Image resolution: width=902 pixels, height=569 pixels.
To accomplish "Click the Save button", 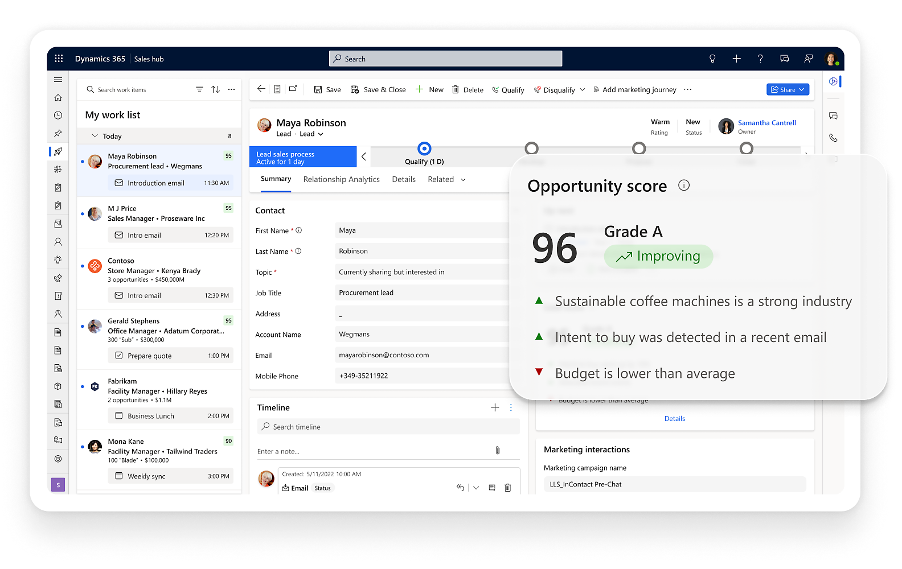I will click(327, 89).
